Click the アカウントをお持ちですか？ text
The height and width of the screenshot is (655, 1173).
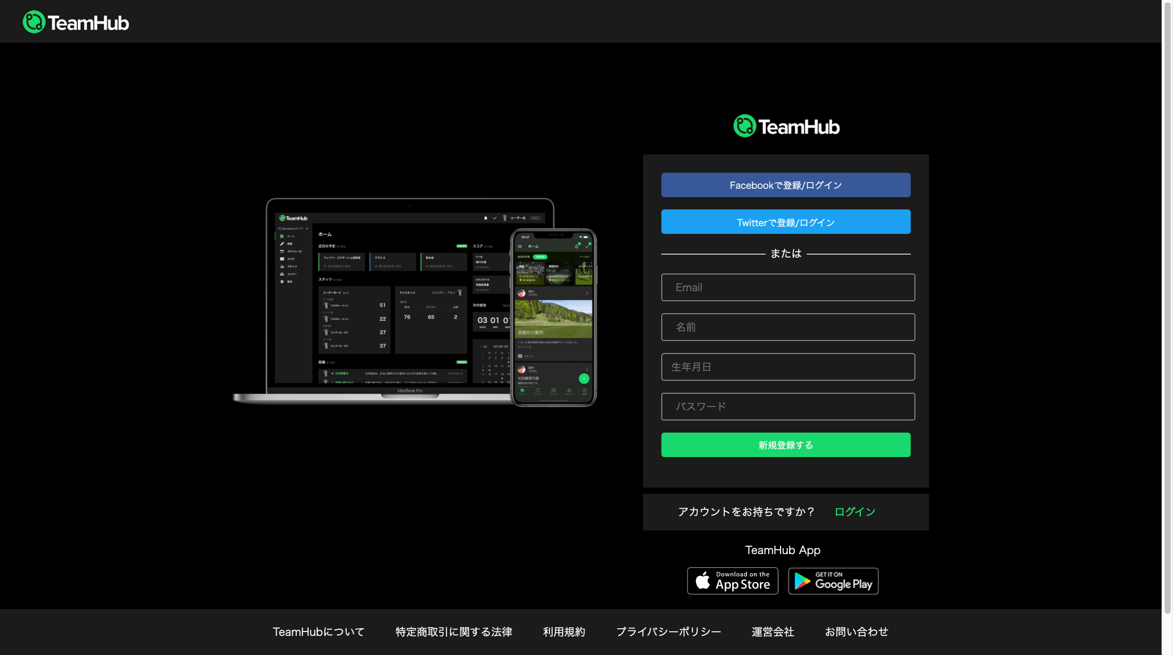point(746,512)
